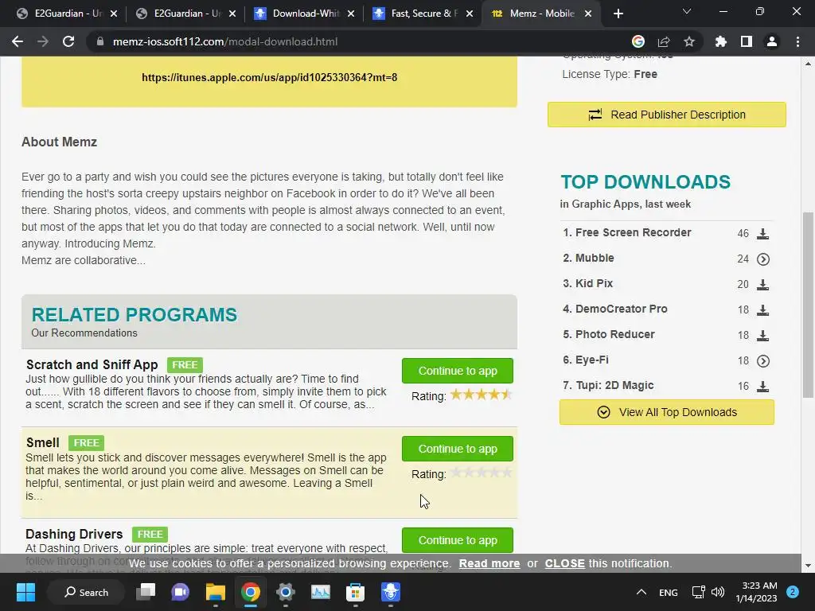
Task: Open Free Screen Recorder top download
Action: [633, 233]
